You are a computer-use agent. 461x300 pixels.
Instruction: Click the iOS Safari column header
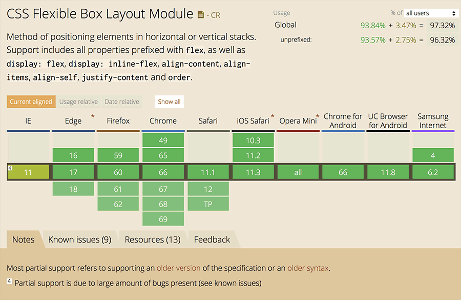point(253,121)
